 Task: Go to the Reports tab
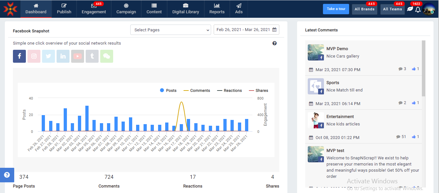(x=217, y=9)
